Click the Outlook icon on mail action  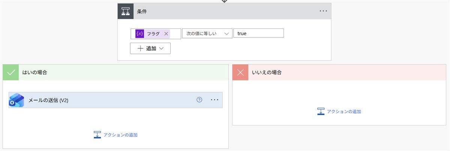(x=16, y=100)
